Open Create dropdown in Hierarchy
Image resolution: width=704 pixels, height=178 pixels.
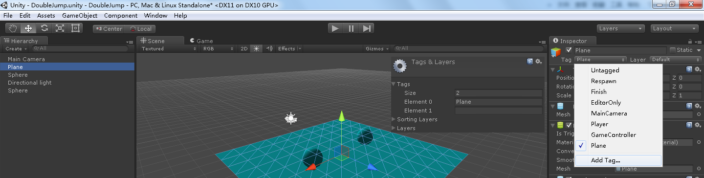coord(16,48)
